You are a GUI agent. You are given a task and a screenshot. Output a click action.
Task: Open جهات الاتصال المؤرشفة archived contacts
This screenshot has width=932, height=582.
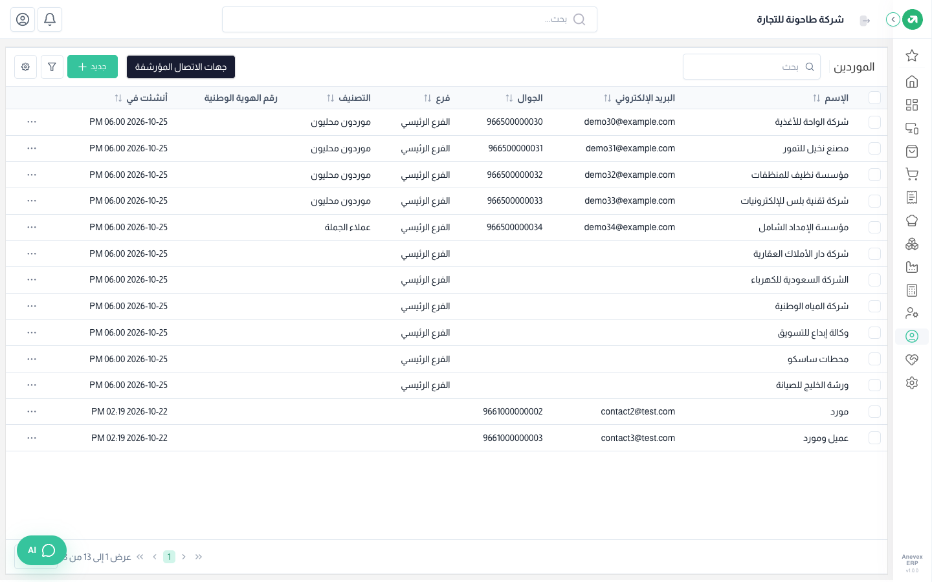pyautogui.click(x=181, y=67)
